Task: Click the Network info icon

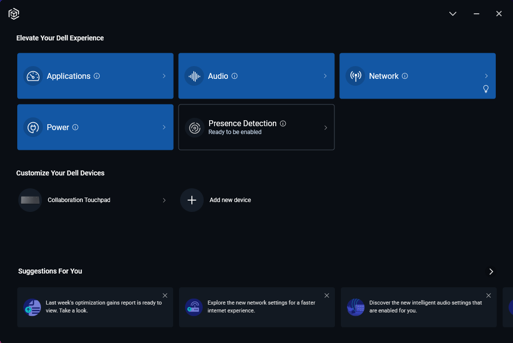Action: [405, 76]
